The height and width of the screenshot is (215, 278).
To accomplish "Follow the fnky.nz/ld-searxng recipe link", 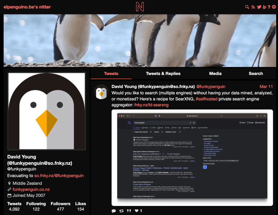I will click(x=151, y=105).
